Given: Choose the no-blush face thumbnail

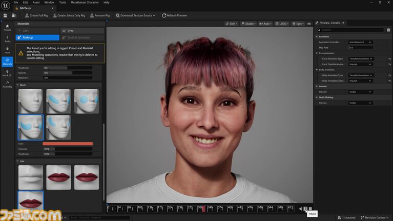Looking at the screenshot, I should click(x=31, y=101).
